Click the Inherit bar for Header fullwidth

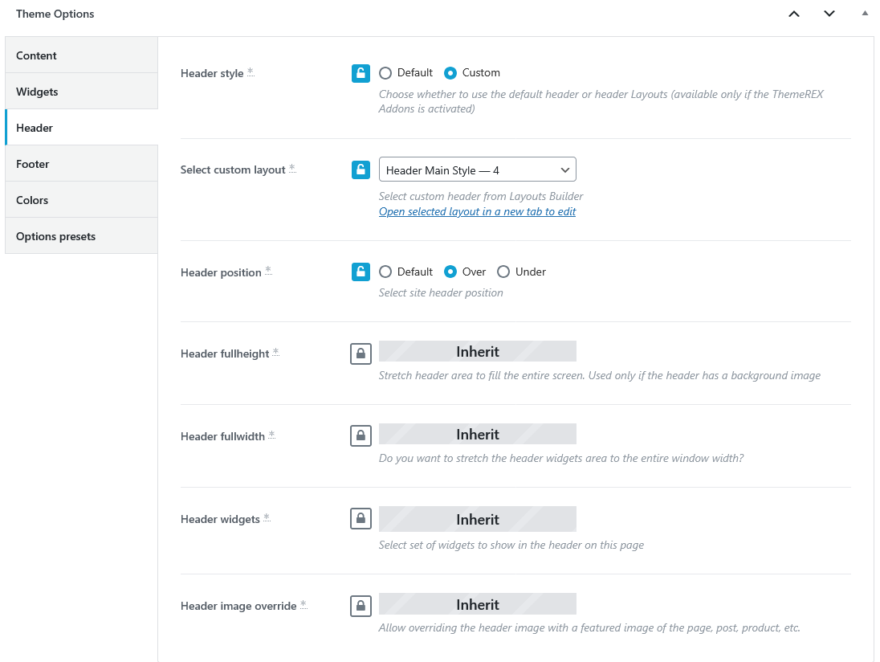[x=478, y=434]
